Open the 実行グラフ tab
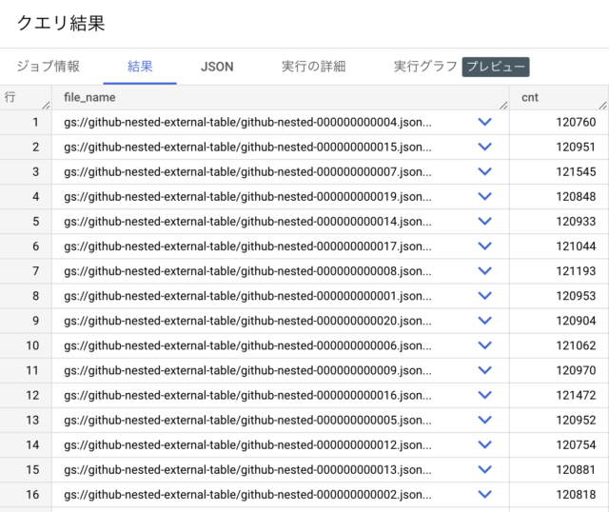This screenshot has height=512, width=609. 425,67
